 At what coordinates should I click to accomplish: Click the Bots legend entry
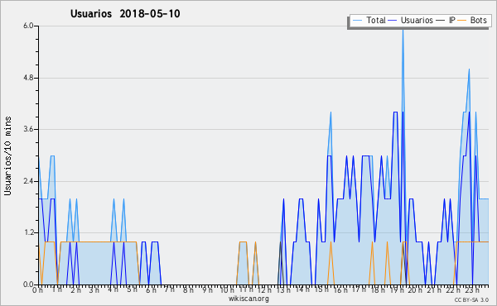[472, 21]
